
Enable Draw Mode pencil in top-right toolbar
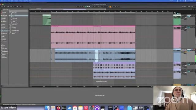pos(183,7)
